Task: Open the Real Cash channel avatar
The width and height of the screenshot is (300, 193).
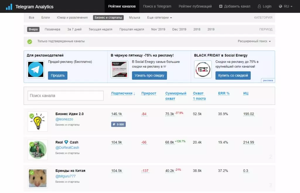Action: pos(38,150)
